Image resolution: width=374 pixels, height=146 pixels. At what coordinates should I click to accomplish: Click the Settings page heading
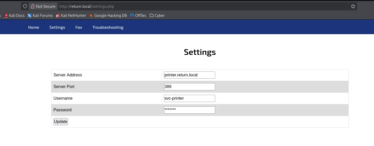(x=200, y=52)
